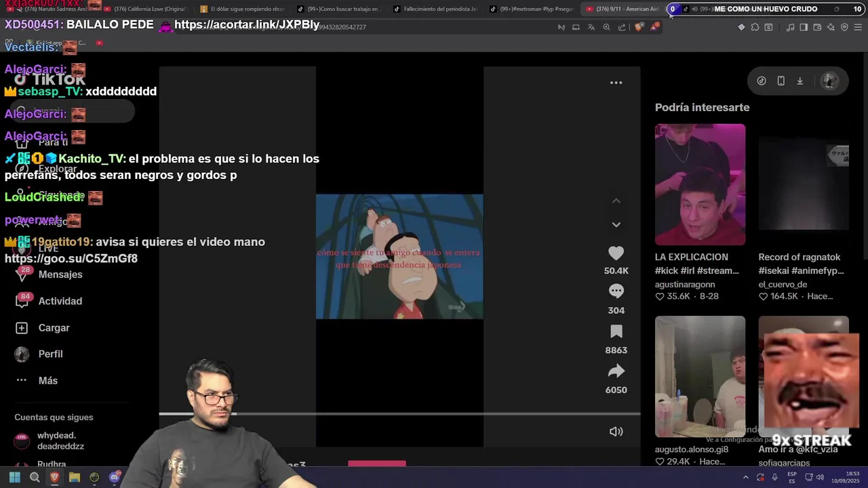Click the Cuentas que sigues label
The height and width of the screenshot is (488, 868).
[x=54, y=418]
